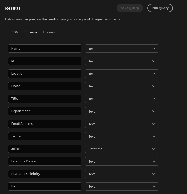Switch to the JSON tab
The image size is (187, 194).
[14, 32]
